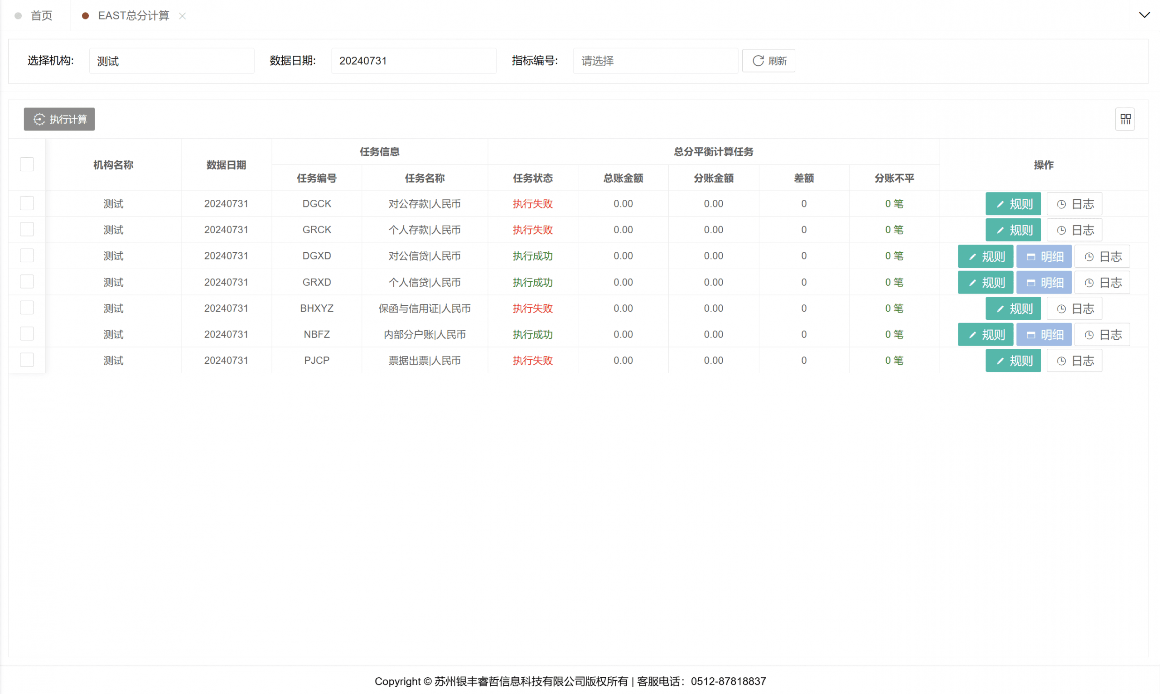
Task: Click the 数据日期 input field
Action: click(x=414, y=61)
